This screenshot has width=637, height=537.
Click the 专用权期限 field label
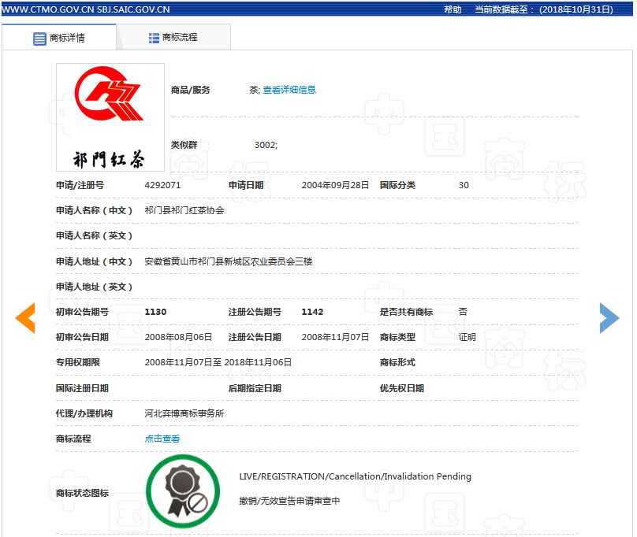[77, 362]
